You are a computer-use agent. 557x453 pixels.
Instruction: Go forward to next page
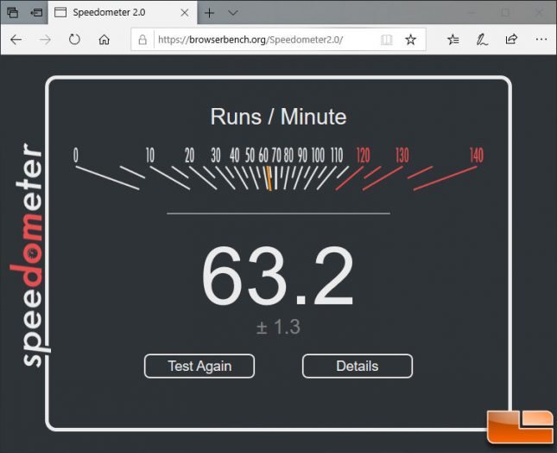(45, 40)
